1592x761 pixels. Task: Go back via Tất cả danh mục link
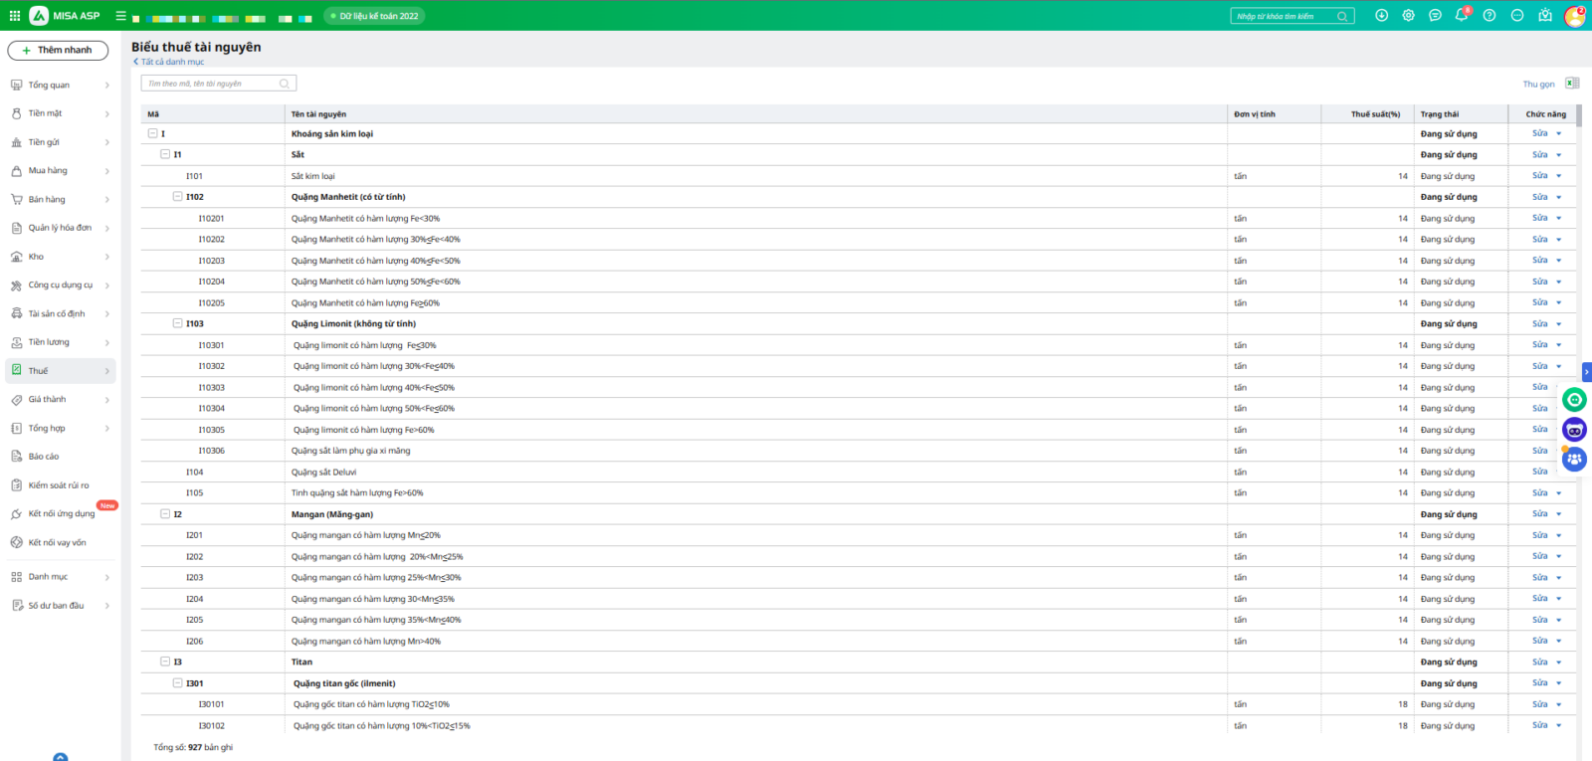point(171,62)
